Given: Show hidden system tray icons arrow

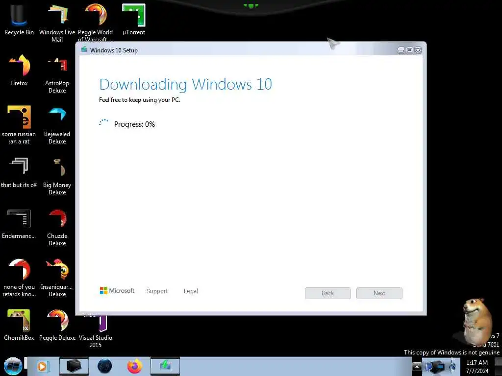Looking at the screenshot, I should (x=417, y=367).
